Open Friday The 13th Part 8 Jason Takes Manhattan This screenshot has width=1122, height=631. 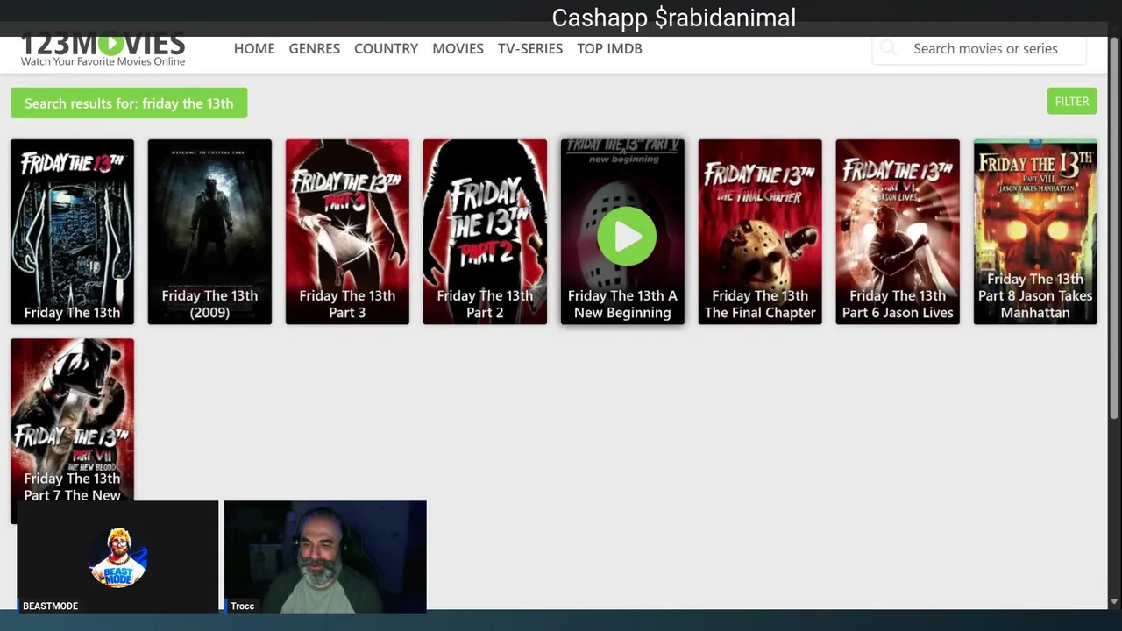click(1035, 231)
